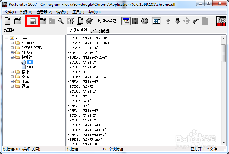Open the 文件(F) menu
Viewport: 229px width, 154px height.
[x=10, y=12]
